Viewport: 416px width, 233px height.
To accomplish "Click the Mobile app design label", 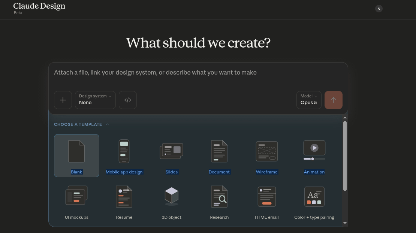I will pos(124,172).
